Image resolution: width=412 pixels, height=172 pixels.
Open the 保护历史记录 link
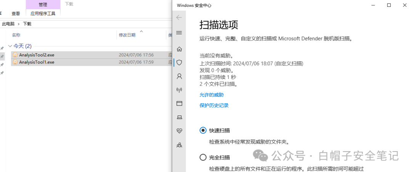(x=214, y=105)
